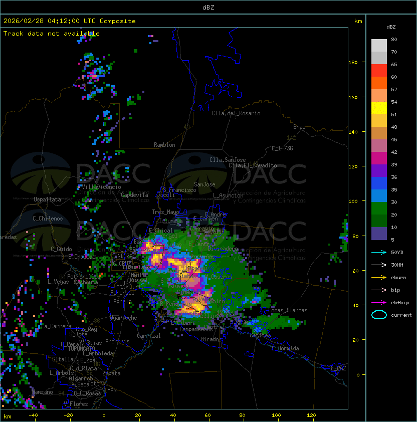Image resolution: width=417 pixels, height=422 pixels.
Task: Pick the dark orange swatch below 60 dBZ
Action: (379, 83)
